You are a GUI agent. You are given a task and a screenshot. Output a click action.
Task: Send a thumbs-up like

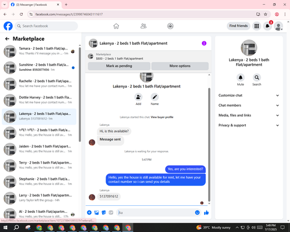click(x=206, y=213)
